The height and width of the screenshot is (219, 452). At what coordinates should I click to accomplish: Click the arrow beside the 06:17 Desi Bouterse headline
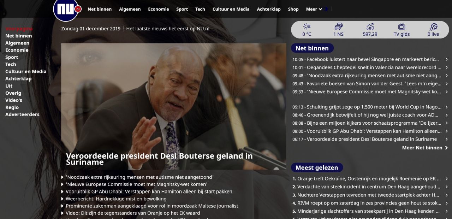coord(446,139)
